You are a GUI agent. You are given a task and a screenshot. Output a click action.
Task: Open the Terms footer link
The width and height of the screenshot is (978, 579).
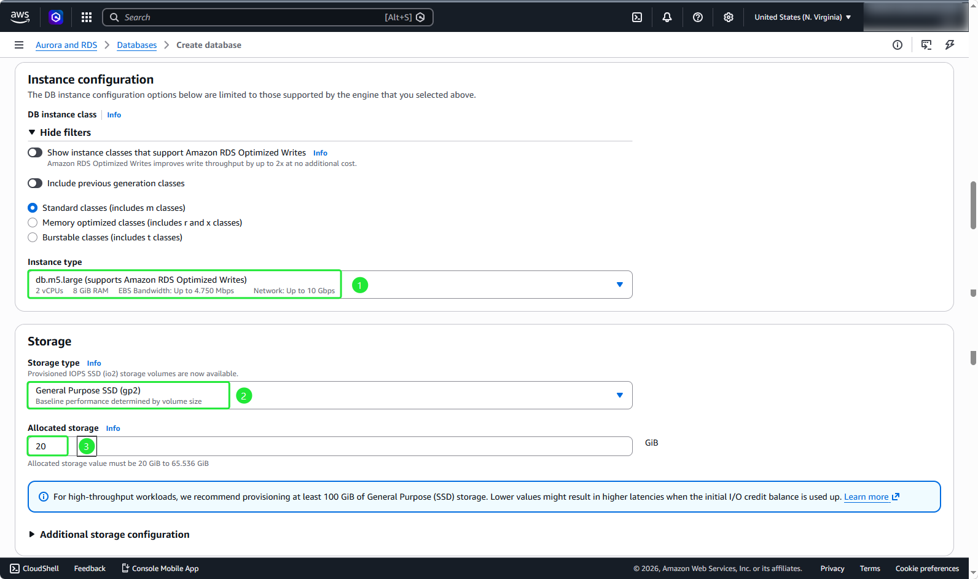tap(870, 569)
